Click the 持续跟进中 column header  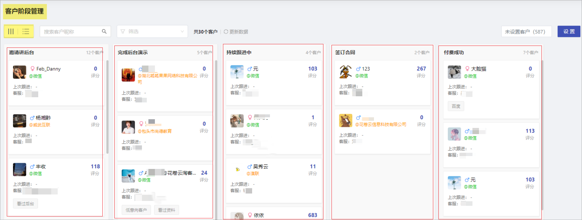[239, 52]
